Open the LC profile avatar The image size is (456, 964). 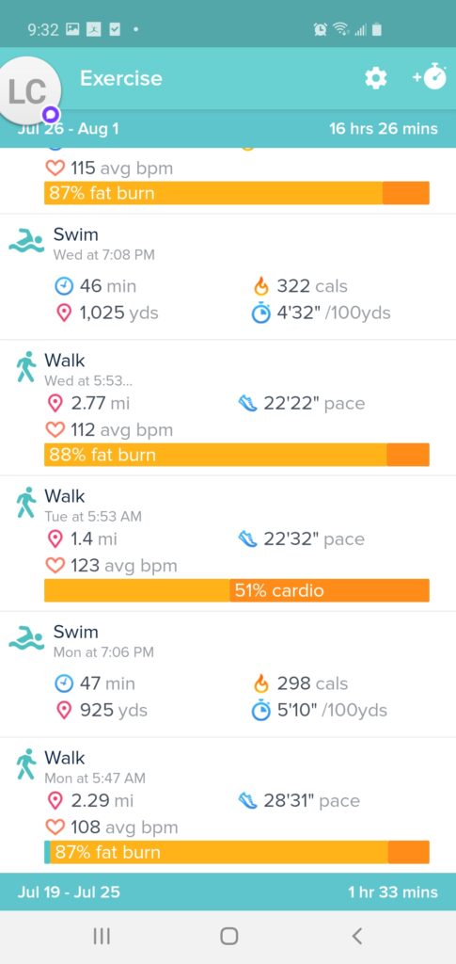tap(28, 91)
